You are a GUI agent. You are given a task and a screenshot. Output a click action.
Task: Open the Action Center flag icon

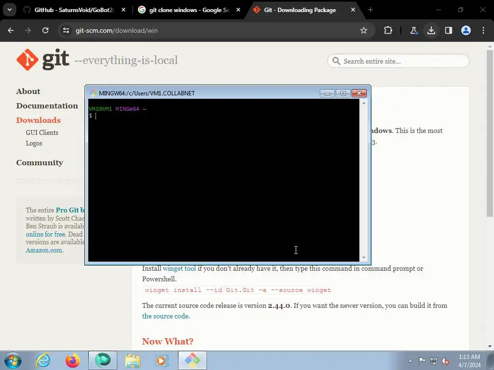[x=422, y=360]
